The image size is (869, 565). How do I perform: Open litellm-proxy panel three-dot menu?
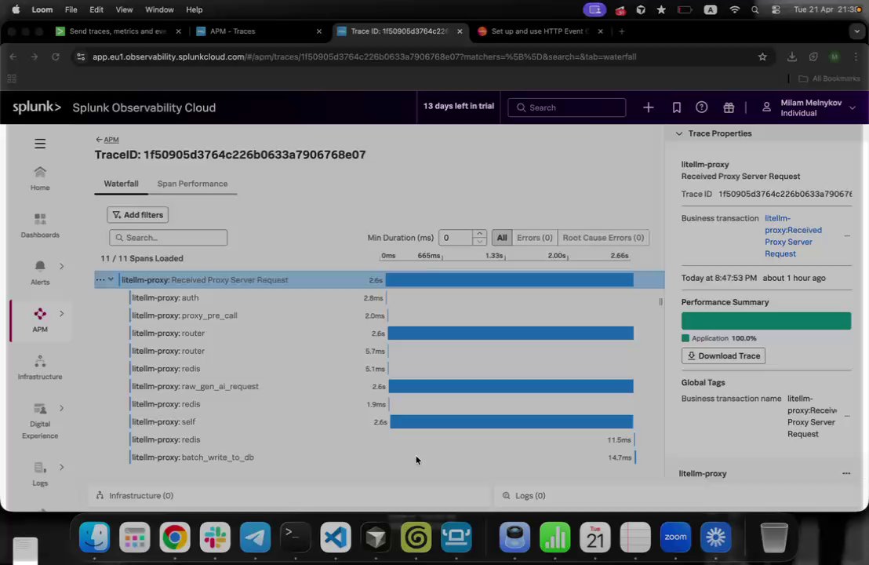click(845, 473)
